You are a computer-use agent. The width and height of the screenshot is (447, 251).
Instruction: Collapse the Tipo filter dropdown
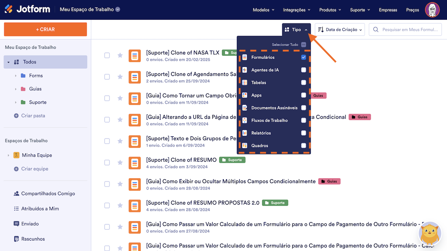point(296,30)
